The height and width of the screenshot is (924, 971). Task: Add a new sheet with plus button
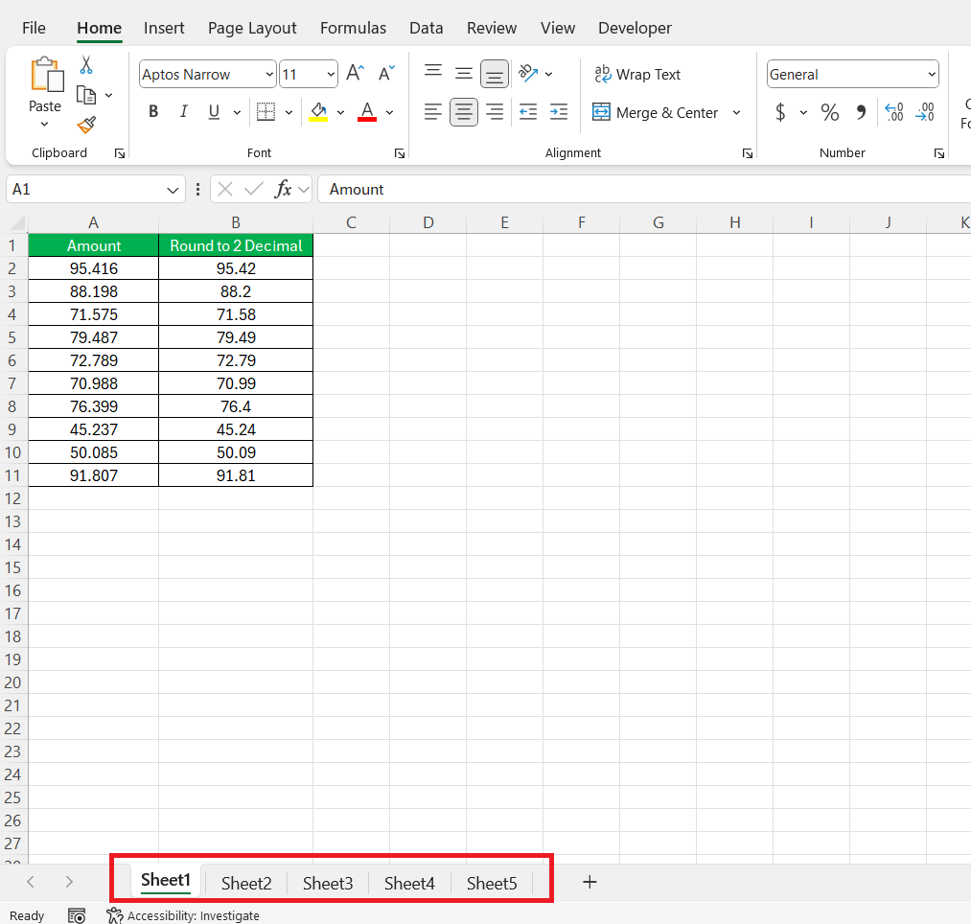(590, 882)
